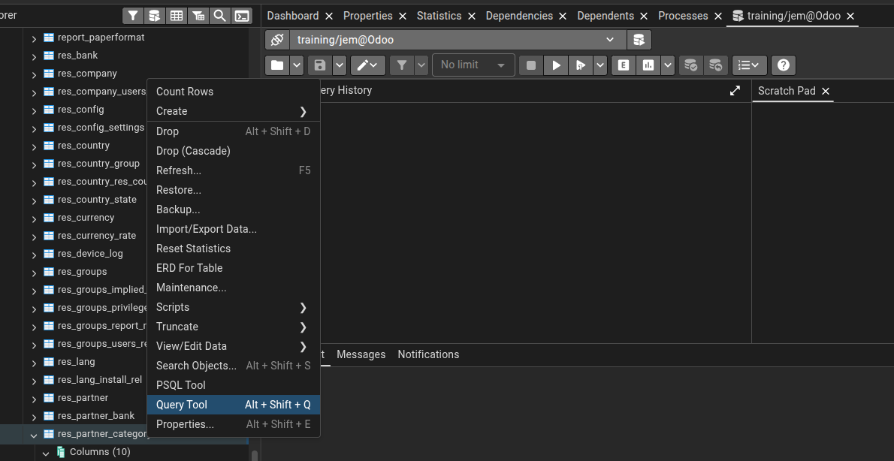This screenshot has height=461, width=894.
Task: Close the Properties tab
Action: click(403, 16)
